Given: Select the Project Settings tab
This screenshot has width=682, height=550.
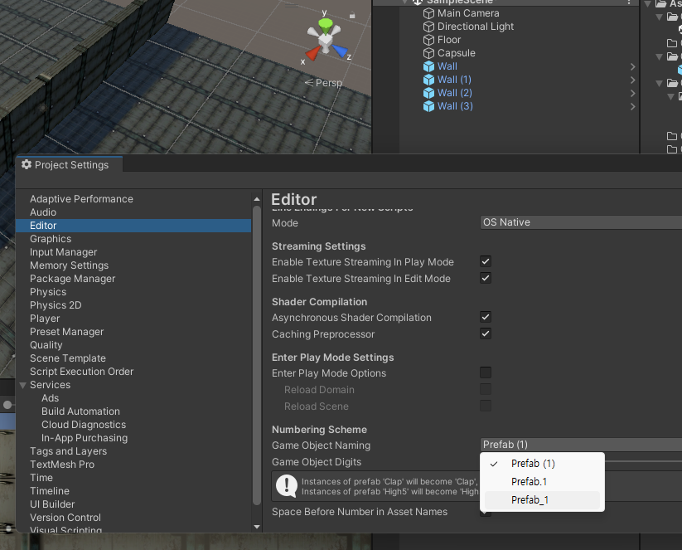Looking at the screenshot, I should (69, 164).
